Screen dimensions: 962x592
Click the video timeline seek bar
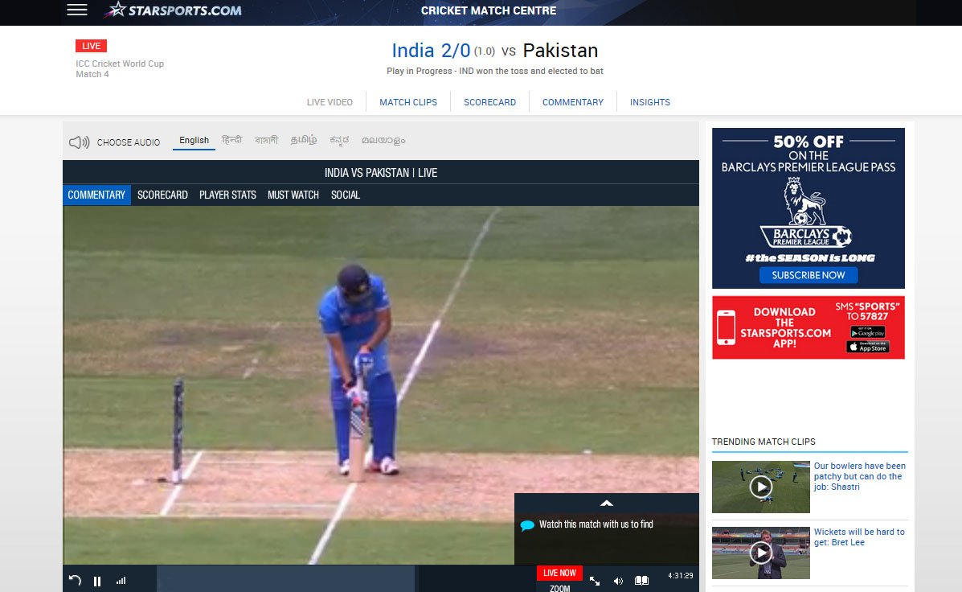coord(346,579)
